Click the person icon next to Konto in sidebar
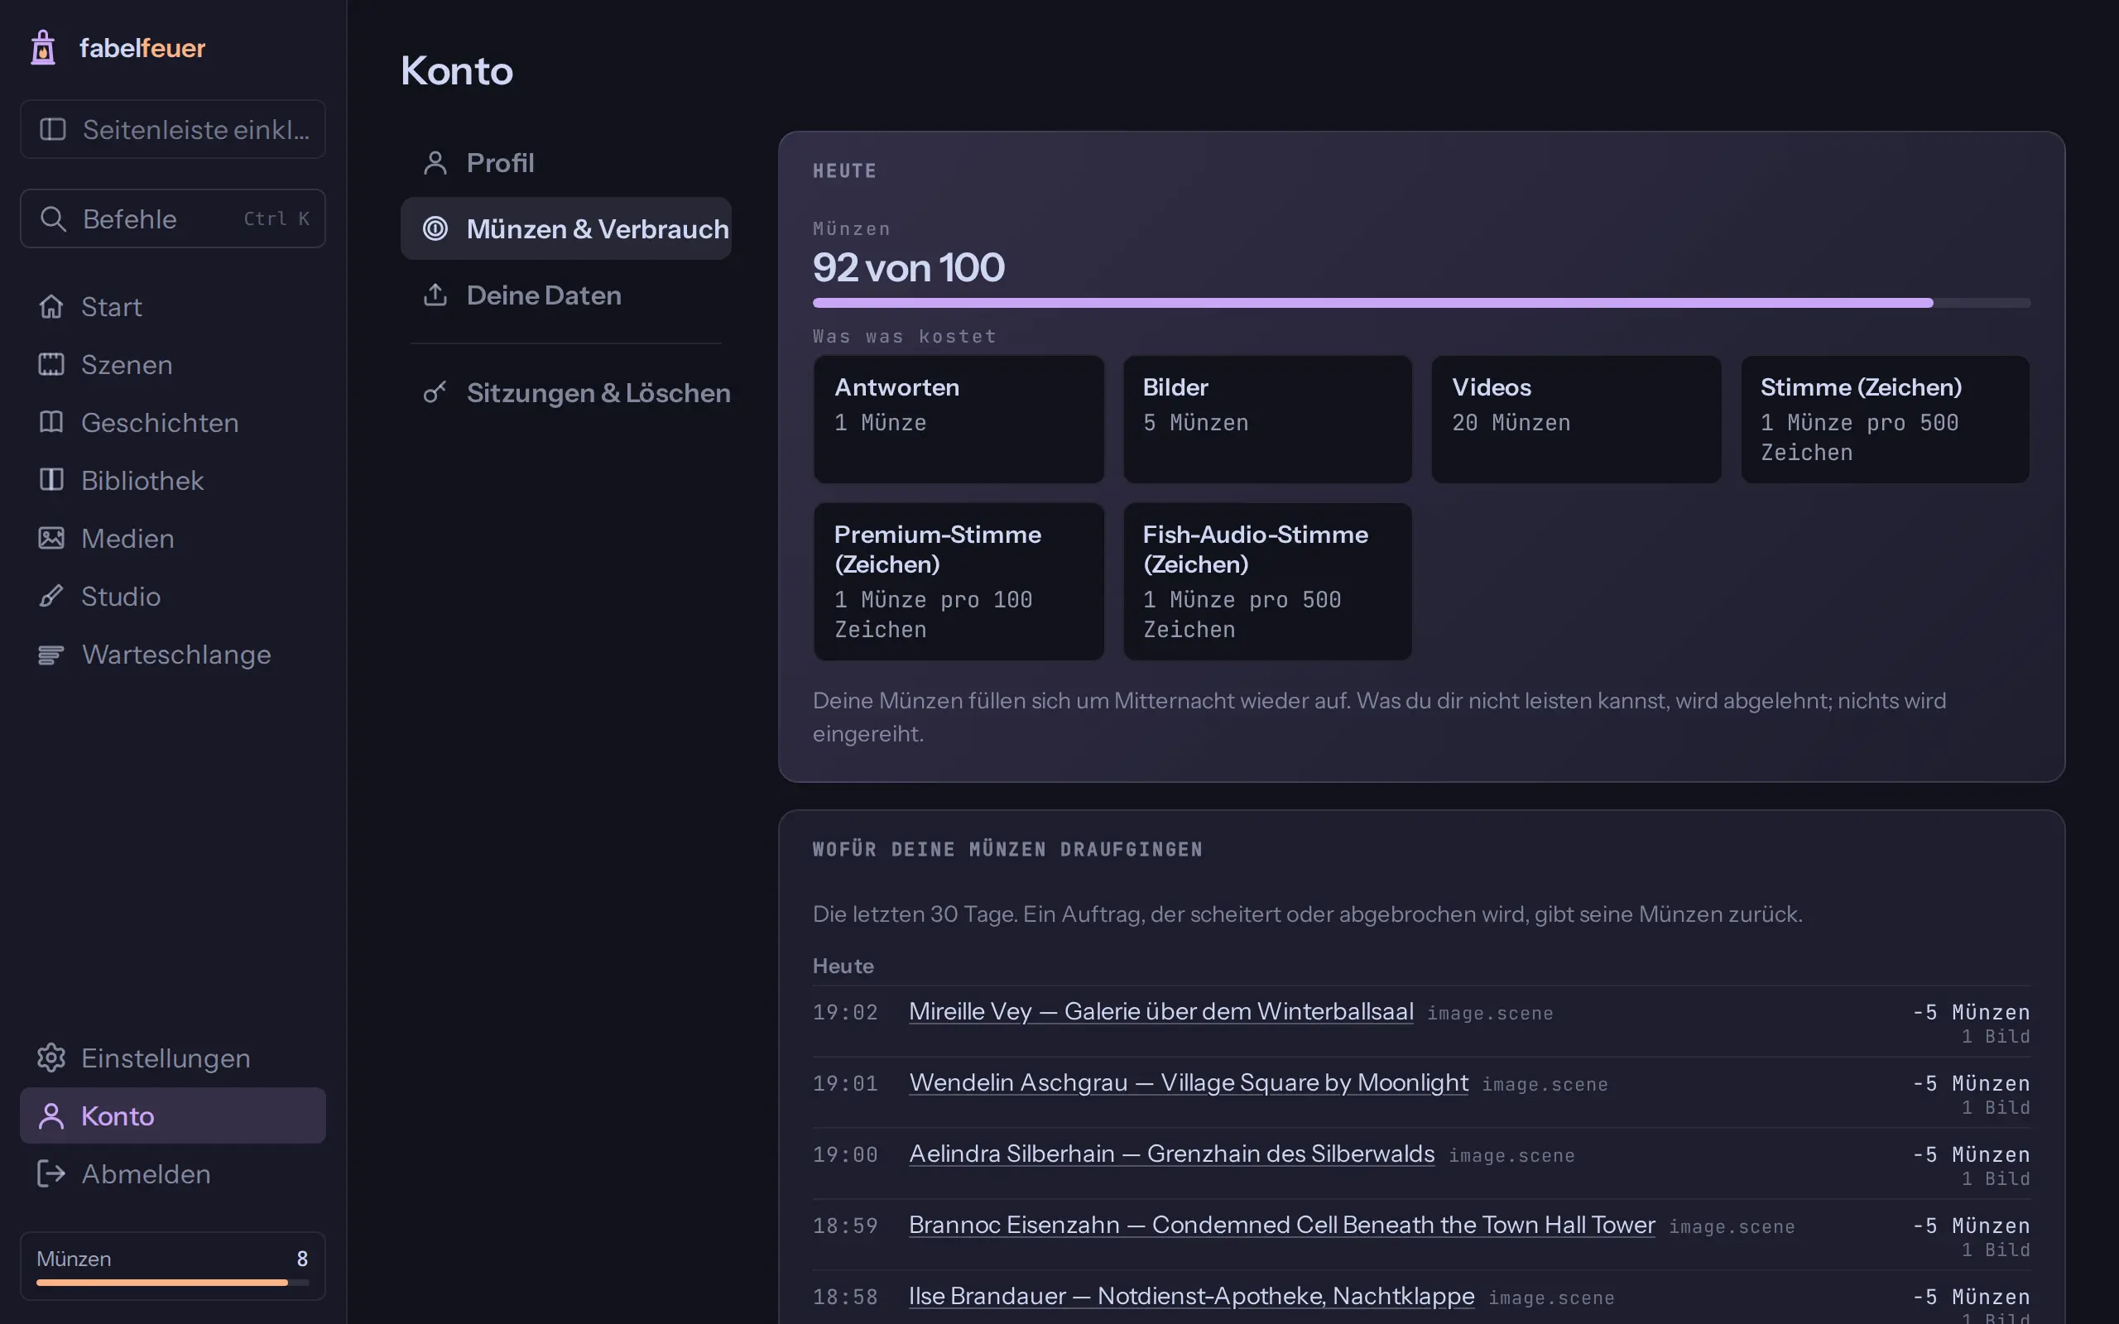This screenshot has height=1324, width=2119. coord(50,1115)
